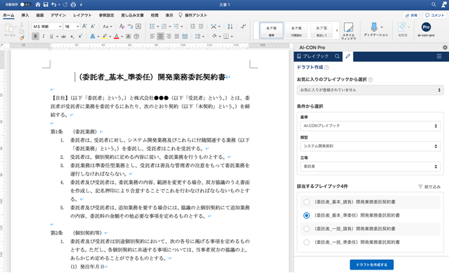Click the 操作アシスト help field

(193, 15)
